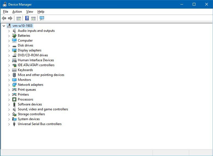Click the Processors chip icon

pyautogui.click(x=14, y=99)
